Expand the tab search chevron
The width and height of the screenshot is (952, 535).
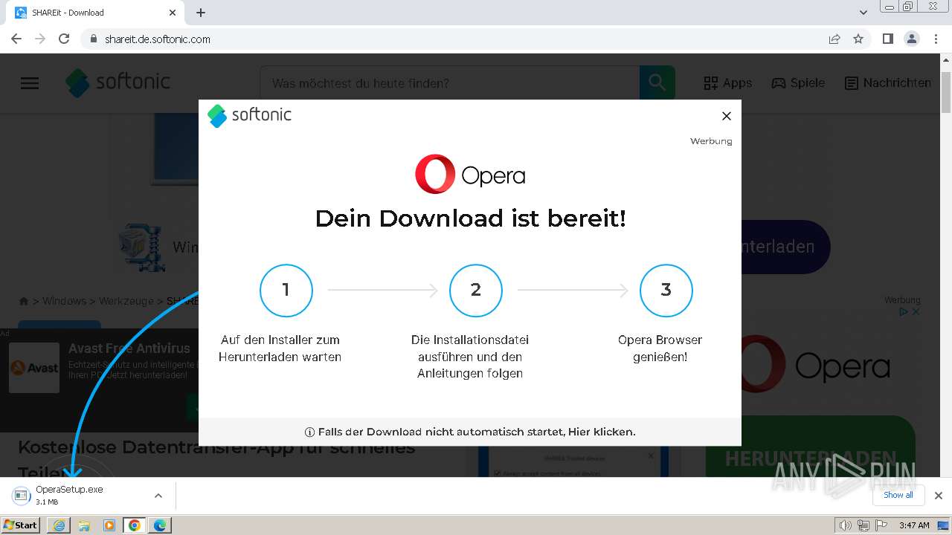tap(863, 13)
